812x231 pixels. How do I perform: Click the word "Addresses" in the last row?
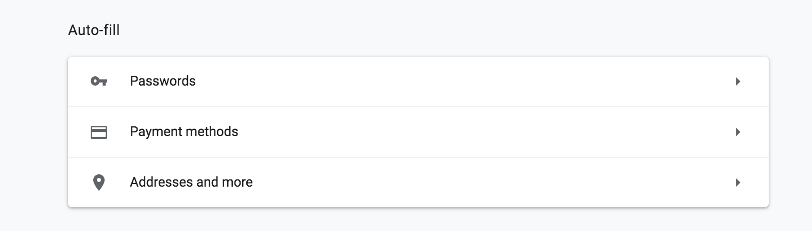161,182
